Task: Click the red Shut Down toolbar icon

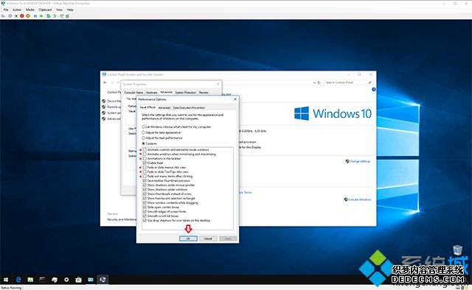Action: [22, 16]
